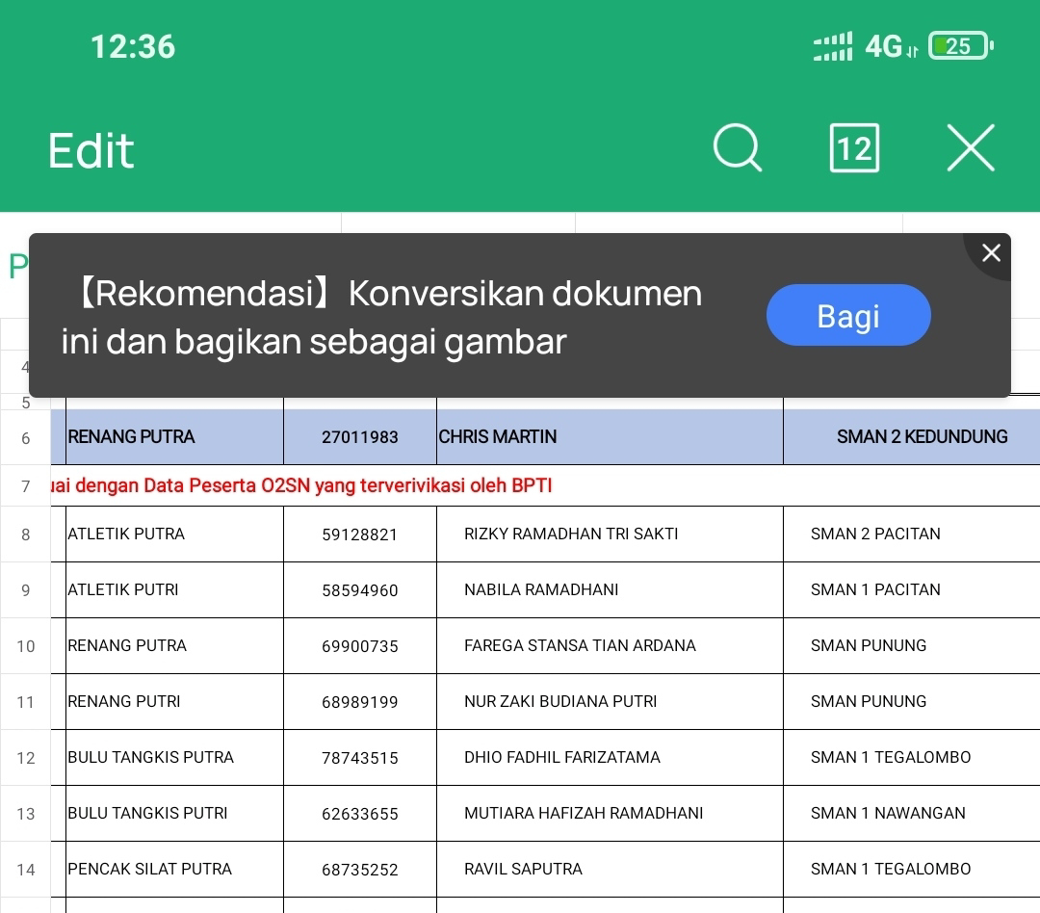Tap the Edit button
The width and height of the screenshot is (1040, 913).
pos(91,150)
